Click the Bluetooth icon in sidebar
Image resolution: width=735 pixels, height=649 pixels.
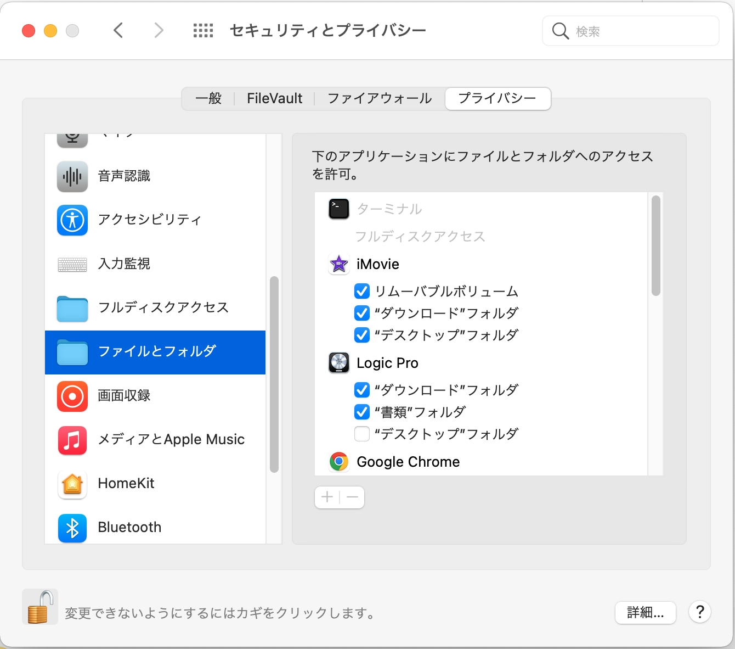72,528
